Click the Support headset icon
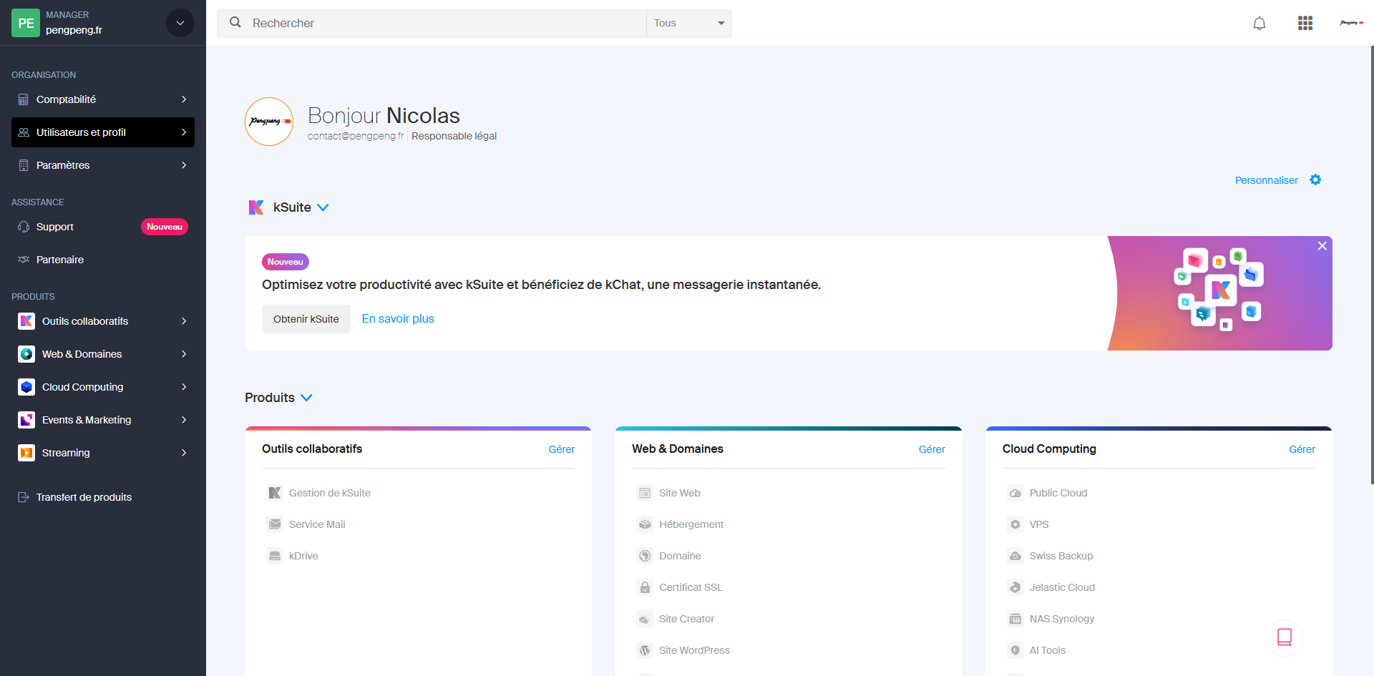Screen dimensions: 1374x676 pos(24,227)
